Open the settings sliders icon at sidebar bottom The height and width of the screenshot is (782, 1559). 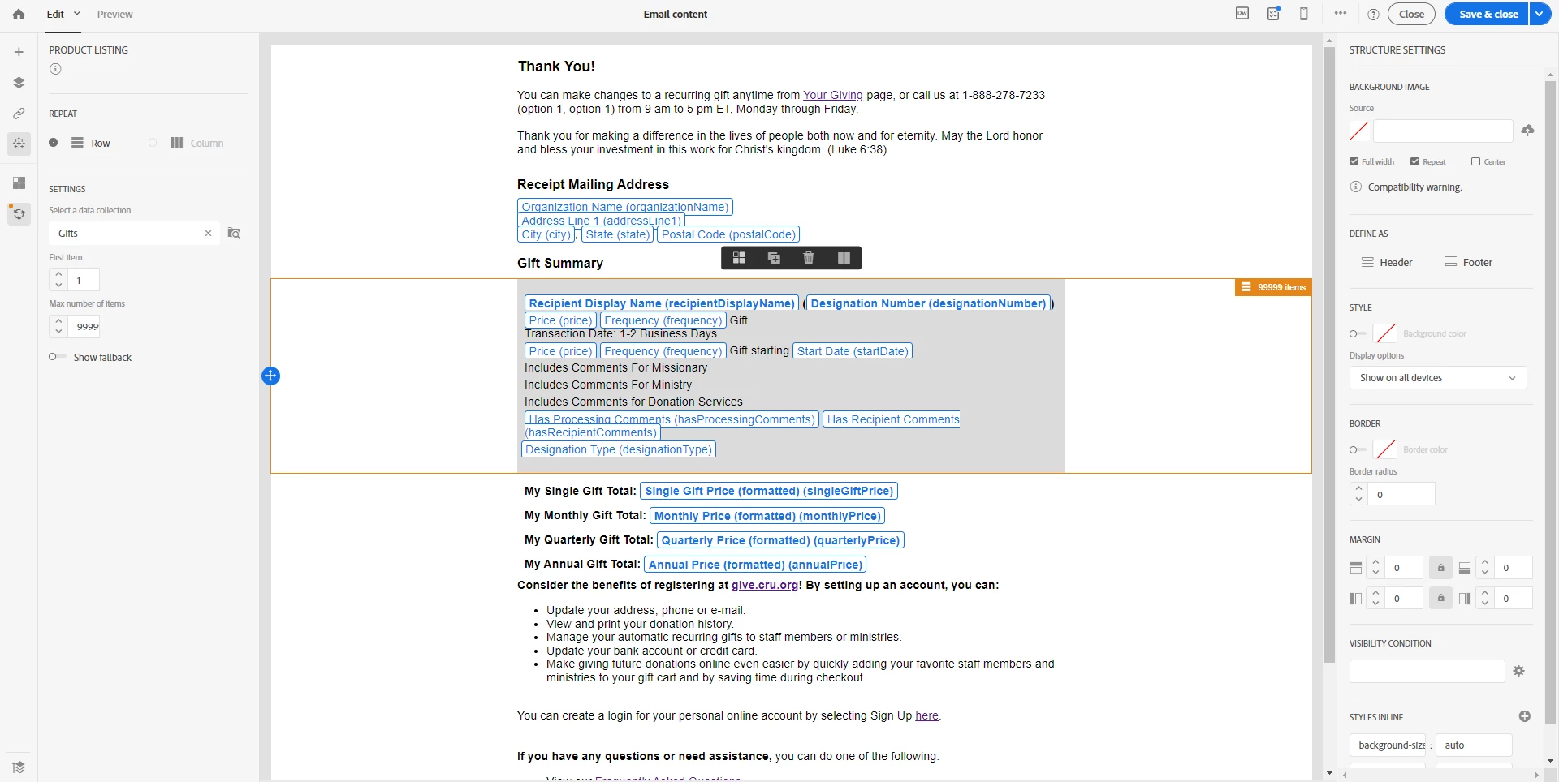19,767
